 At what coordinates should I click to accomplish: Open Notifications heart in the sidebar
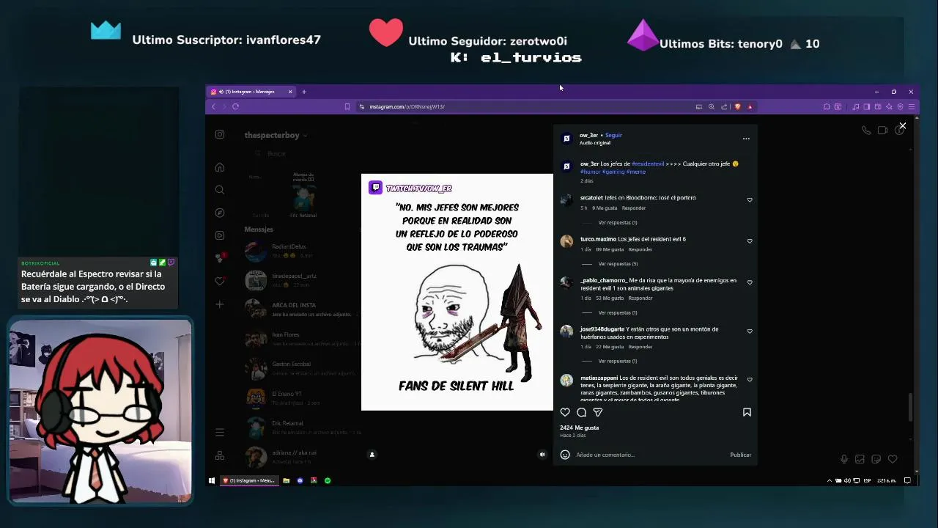(x=220, y=281)
